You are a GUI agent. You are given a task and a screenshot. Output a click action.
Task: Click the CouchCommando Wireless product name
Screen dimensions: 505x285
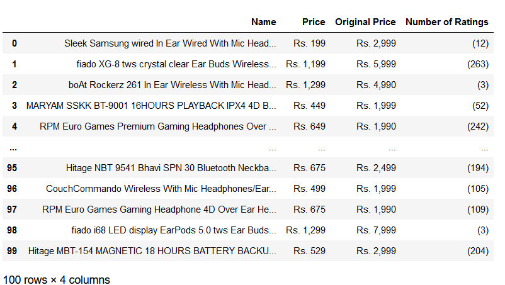click(161, 189)
